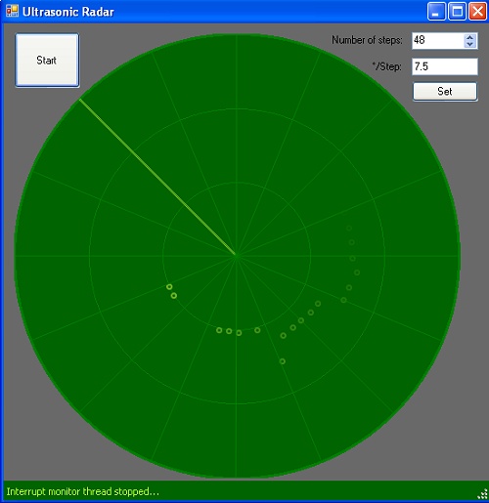The image size is (489, 503).
Task: Click the 'Number of steps:' label
Action: [367, 40]
